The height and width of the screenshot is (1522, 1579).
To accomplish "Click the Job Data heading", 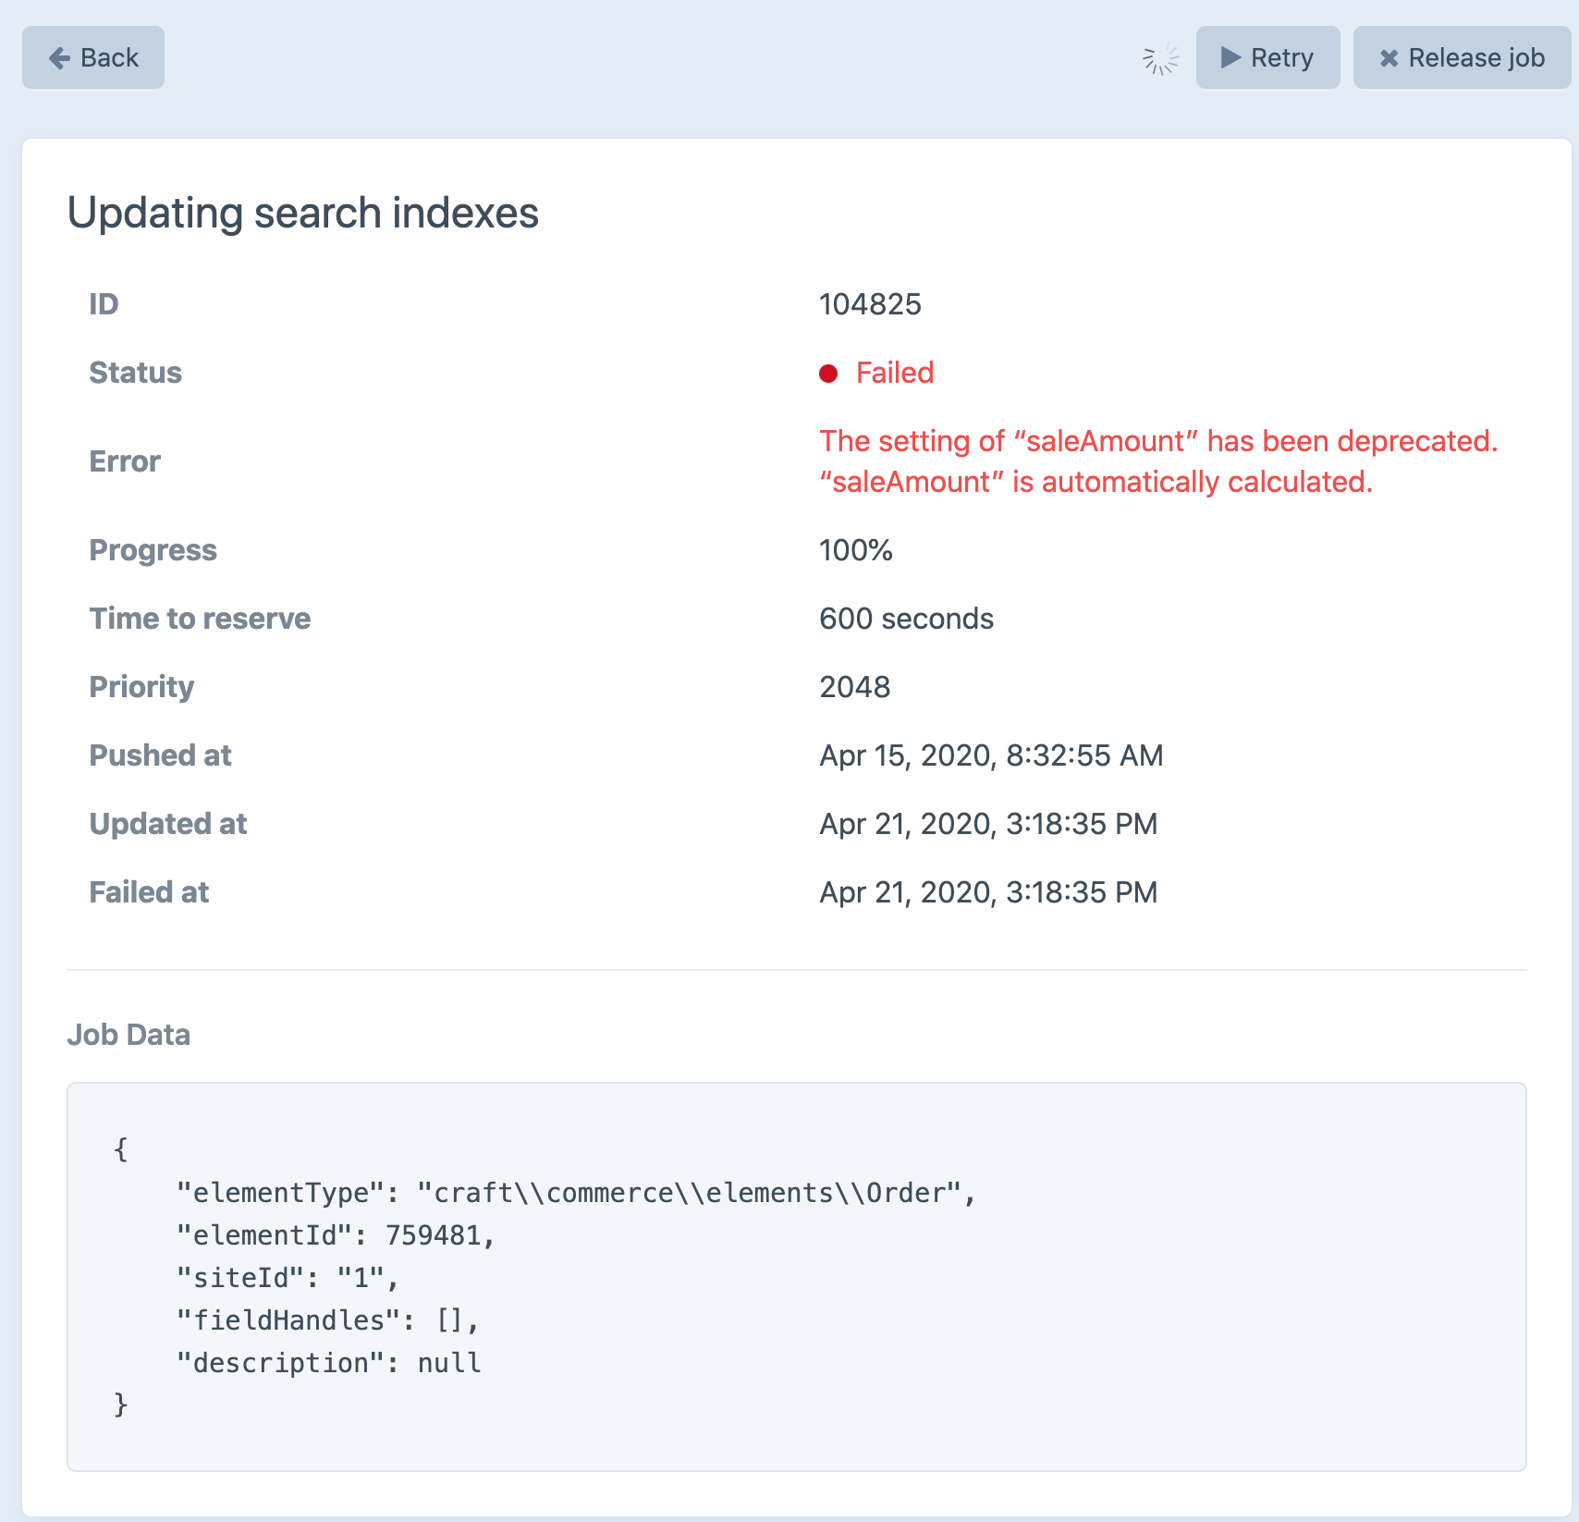I will point(129,1034).
